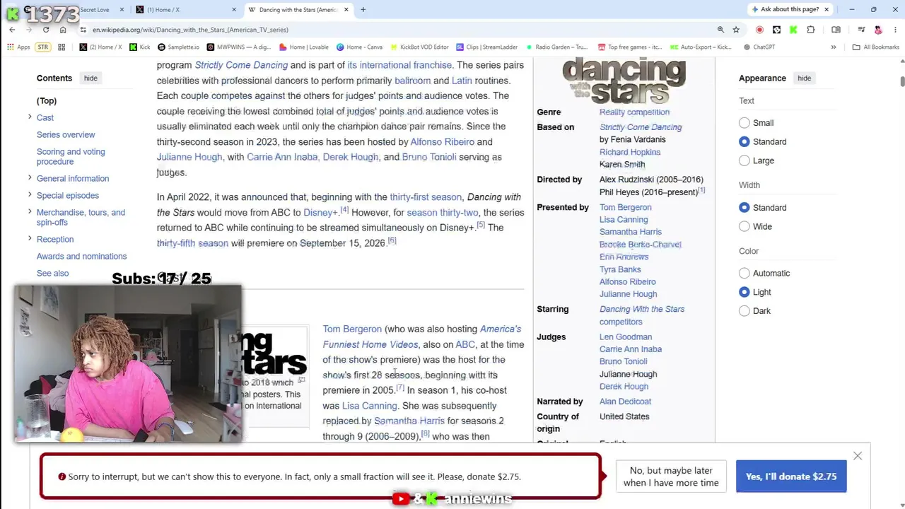Open the browser home page icon
Image resolution: width=905 pixels, height=509 pixels.
[x=63, y=30]
